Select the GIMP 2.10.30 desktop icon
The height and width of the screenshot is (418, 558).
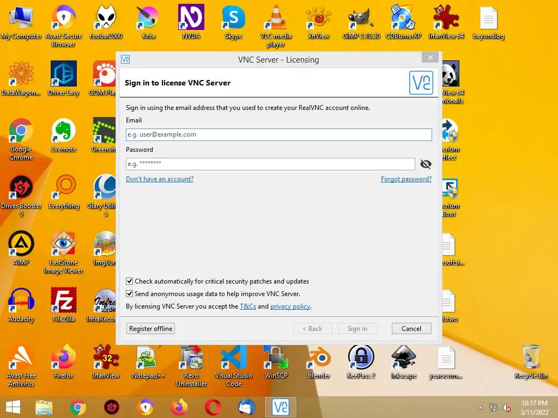click(x=361, y=22)
